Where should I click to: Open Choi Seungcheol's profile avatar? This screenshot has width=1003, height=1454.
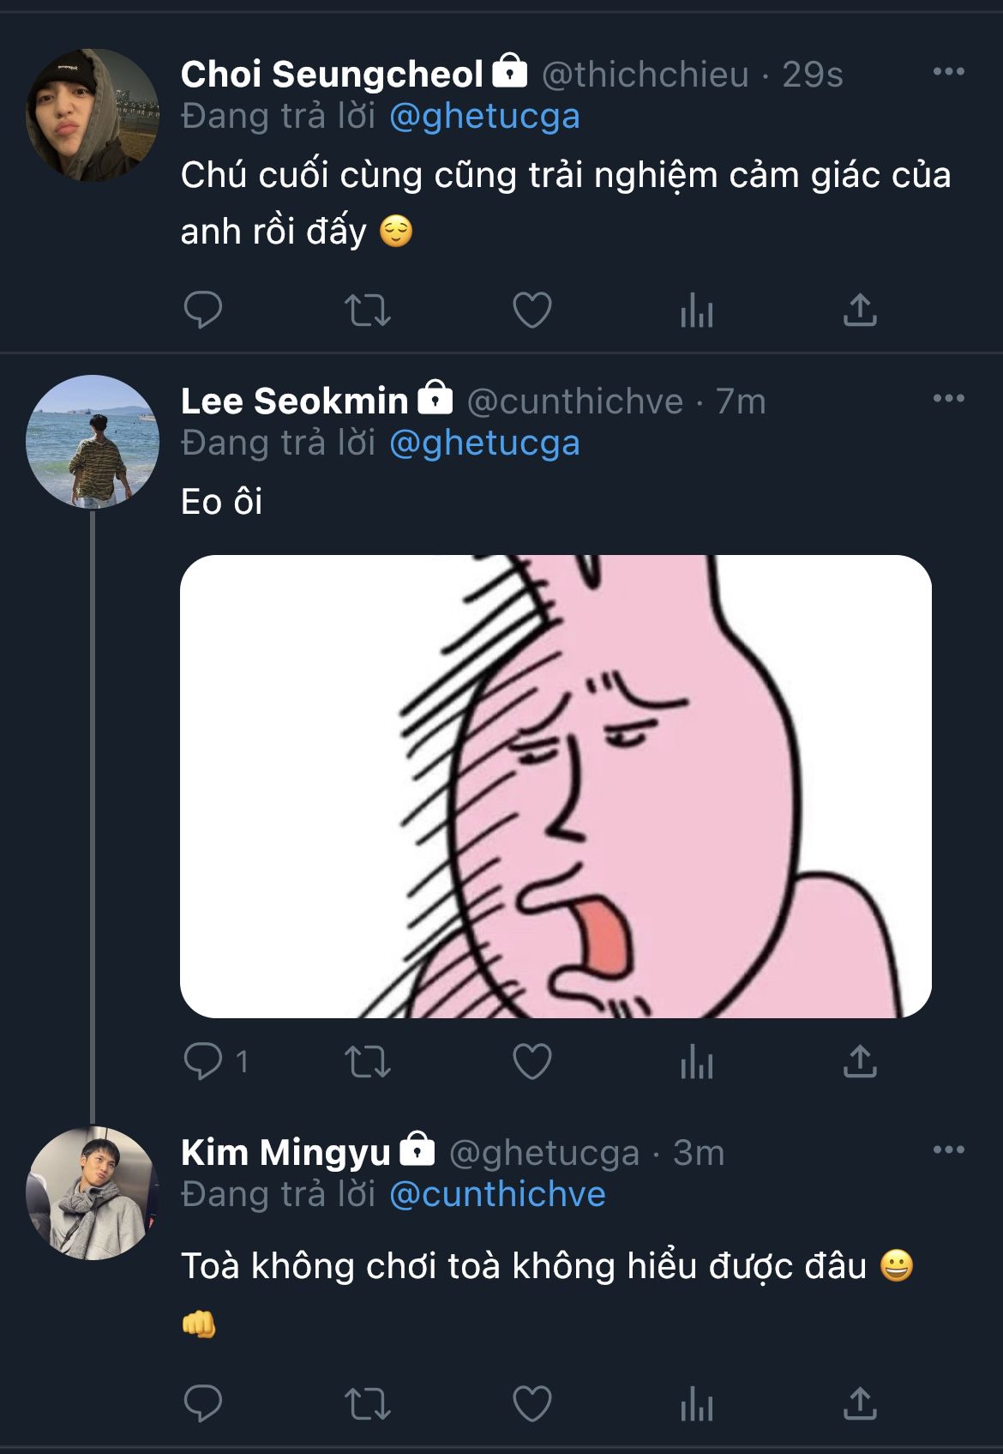tap(93, 115)
